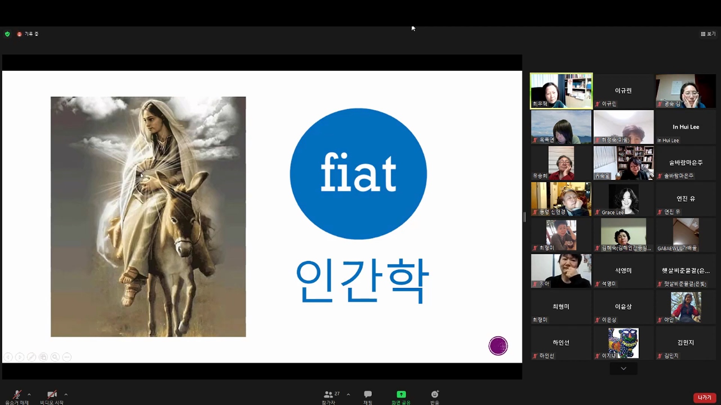This screenshot has width=721, height=405.
Task: Click muted mic icon next to 김민지
Action: 660,356
